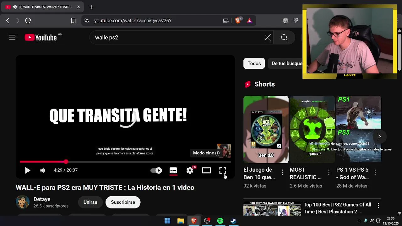Open Brave browser taskbar icon

(194, 221)
